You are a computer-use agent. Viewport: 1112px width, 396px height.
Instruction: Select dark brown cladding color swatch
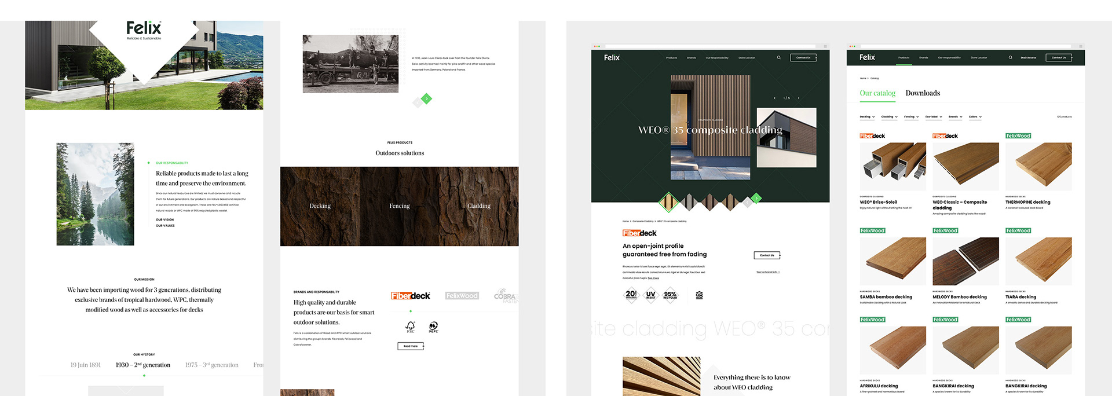click(709, 202)
